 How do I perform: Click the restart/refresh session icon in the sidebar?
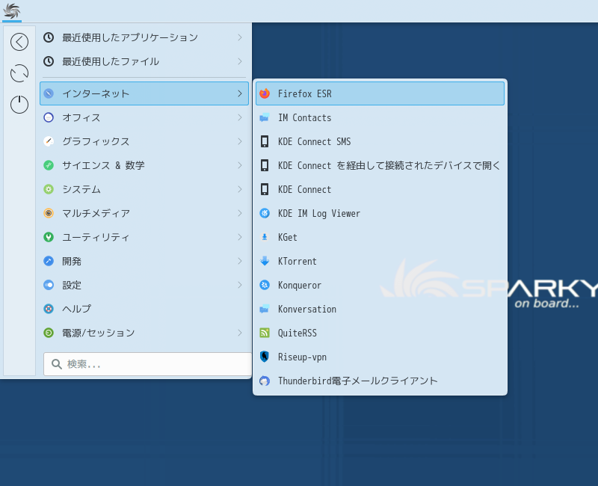19,73
